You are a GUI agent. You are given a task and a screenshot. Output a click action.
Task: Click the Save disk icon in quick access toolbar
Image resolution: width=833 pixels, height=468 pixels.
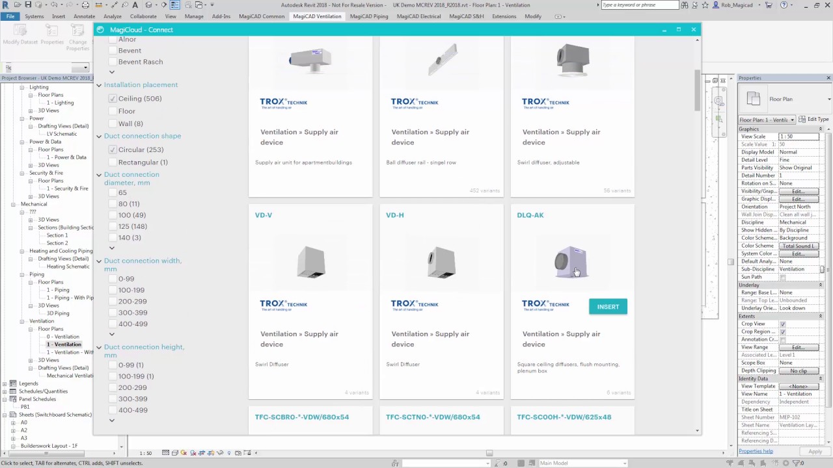(28, 5)
